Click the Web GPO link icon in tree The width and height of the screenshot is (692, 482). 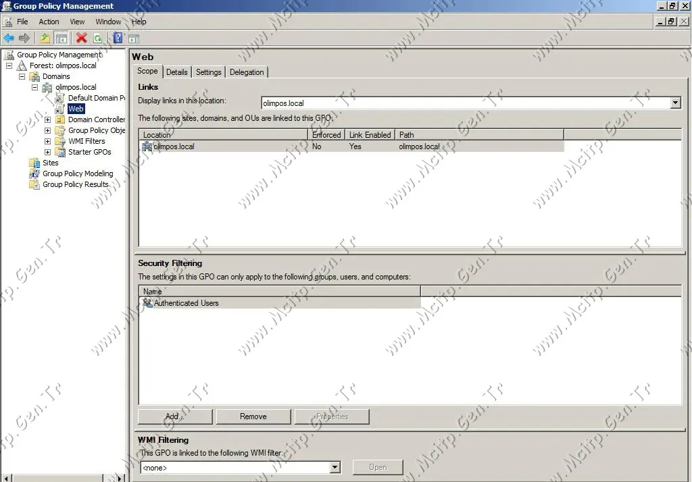click(59, 109)
